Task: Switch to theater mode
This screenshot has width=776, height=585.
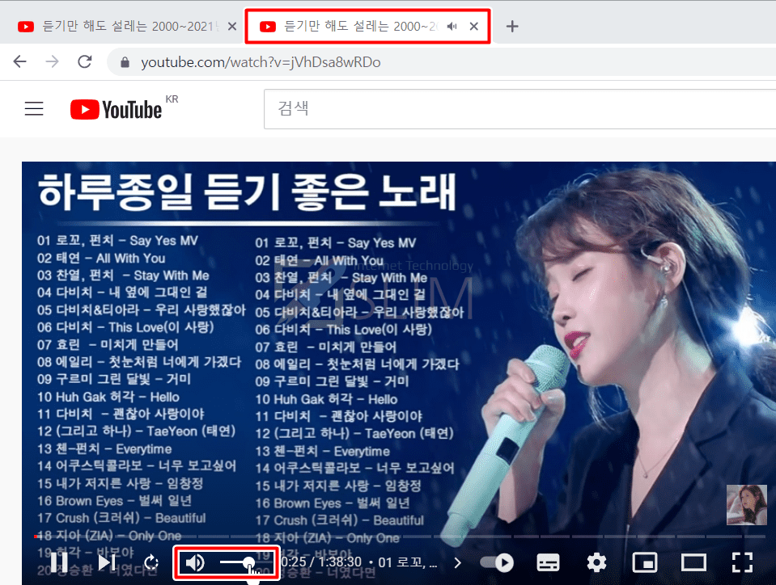Action: pyautogui.click(x=693, y=562)
